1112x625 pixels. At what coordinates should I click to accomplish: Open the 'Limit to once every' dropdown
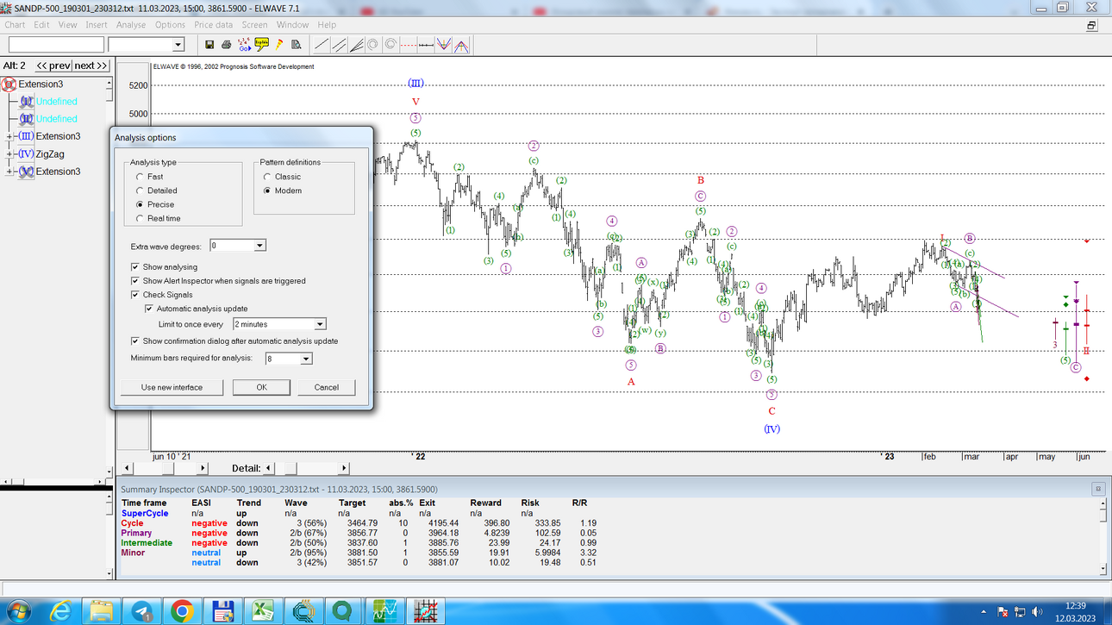[320, 324]
